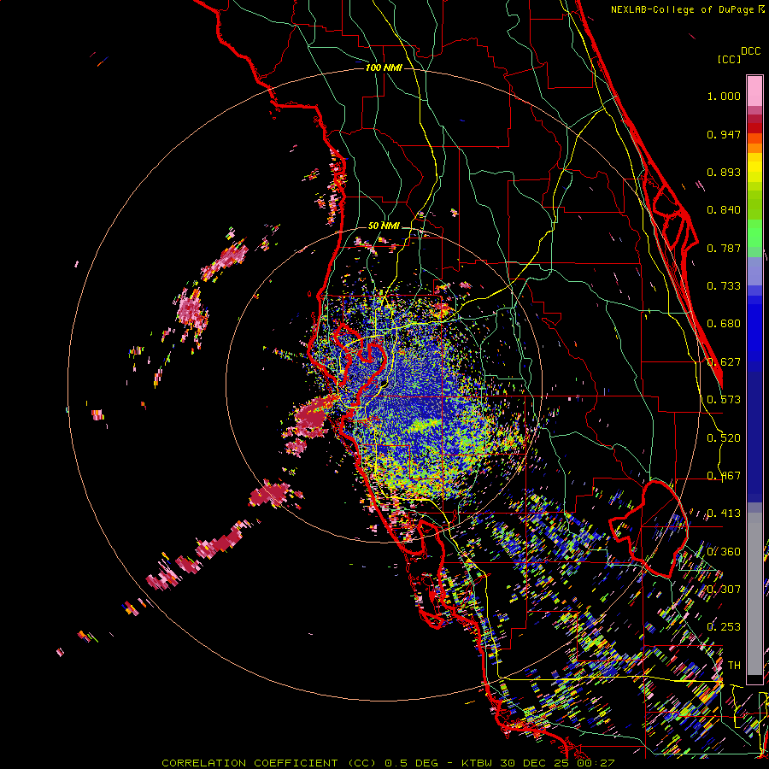
Task: Click the 0.733 legend value
Action: click(724, 286)
